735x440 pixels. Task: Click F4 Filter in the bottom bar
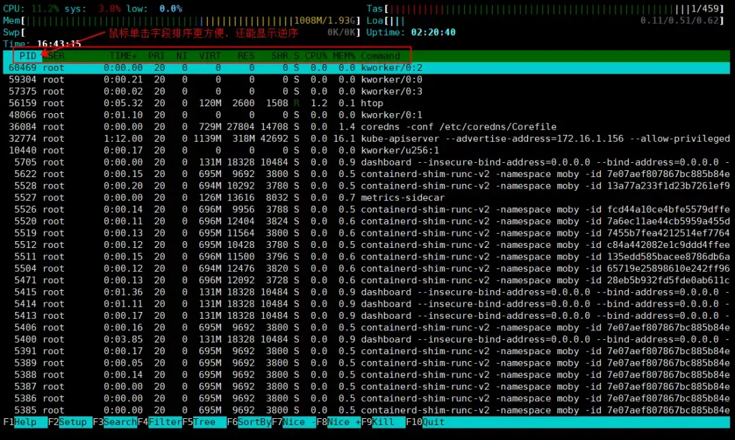(x=160, y=422)
